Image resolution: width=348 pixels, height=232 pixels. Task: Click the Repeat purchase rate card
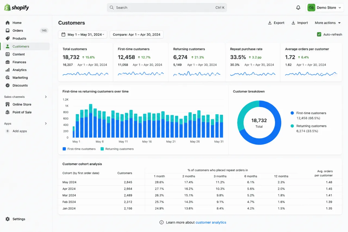[x=253, y=62]
